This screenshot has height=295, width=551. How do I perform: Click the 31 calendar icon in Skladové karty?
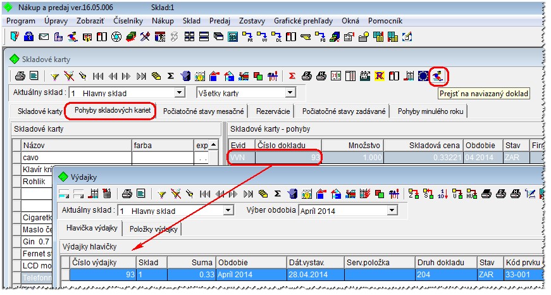click(336, 75)
